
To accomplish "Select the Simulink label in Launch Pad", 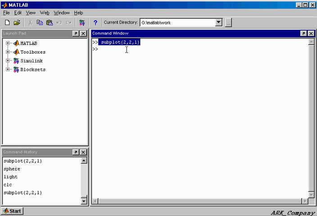I will tap(32, 61).
